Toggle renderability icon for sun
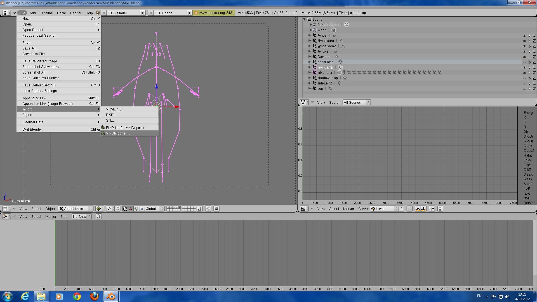The height and width of the screenshot is (302, 537). tap(534, 89)
